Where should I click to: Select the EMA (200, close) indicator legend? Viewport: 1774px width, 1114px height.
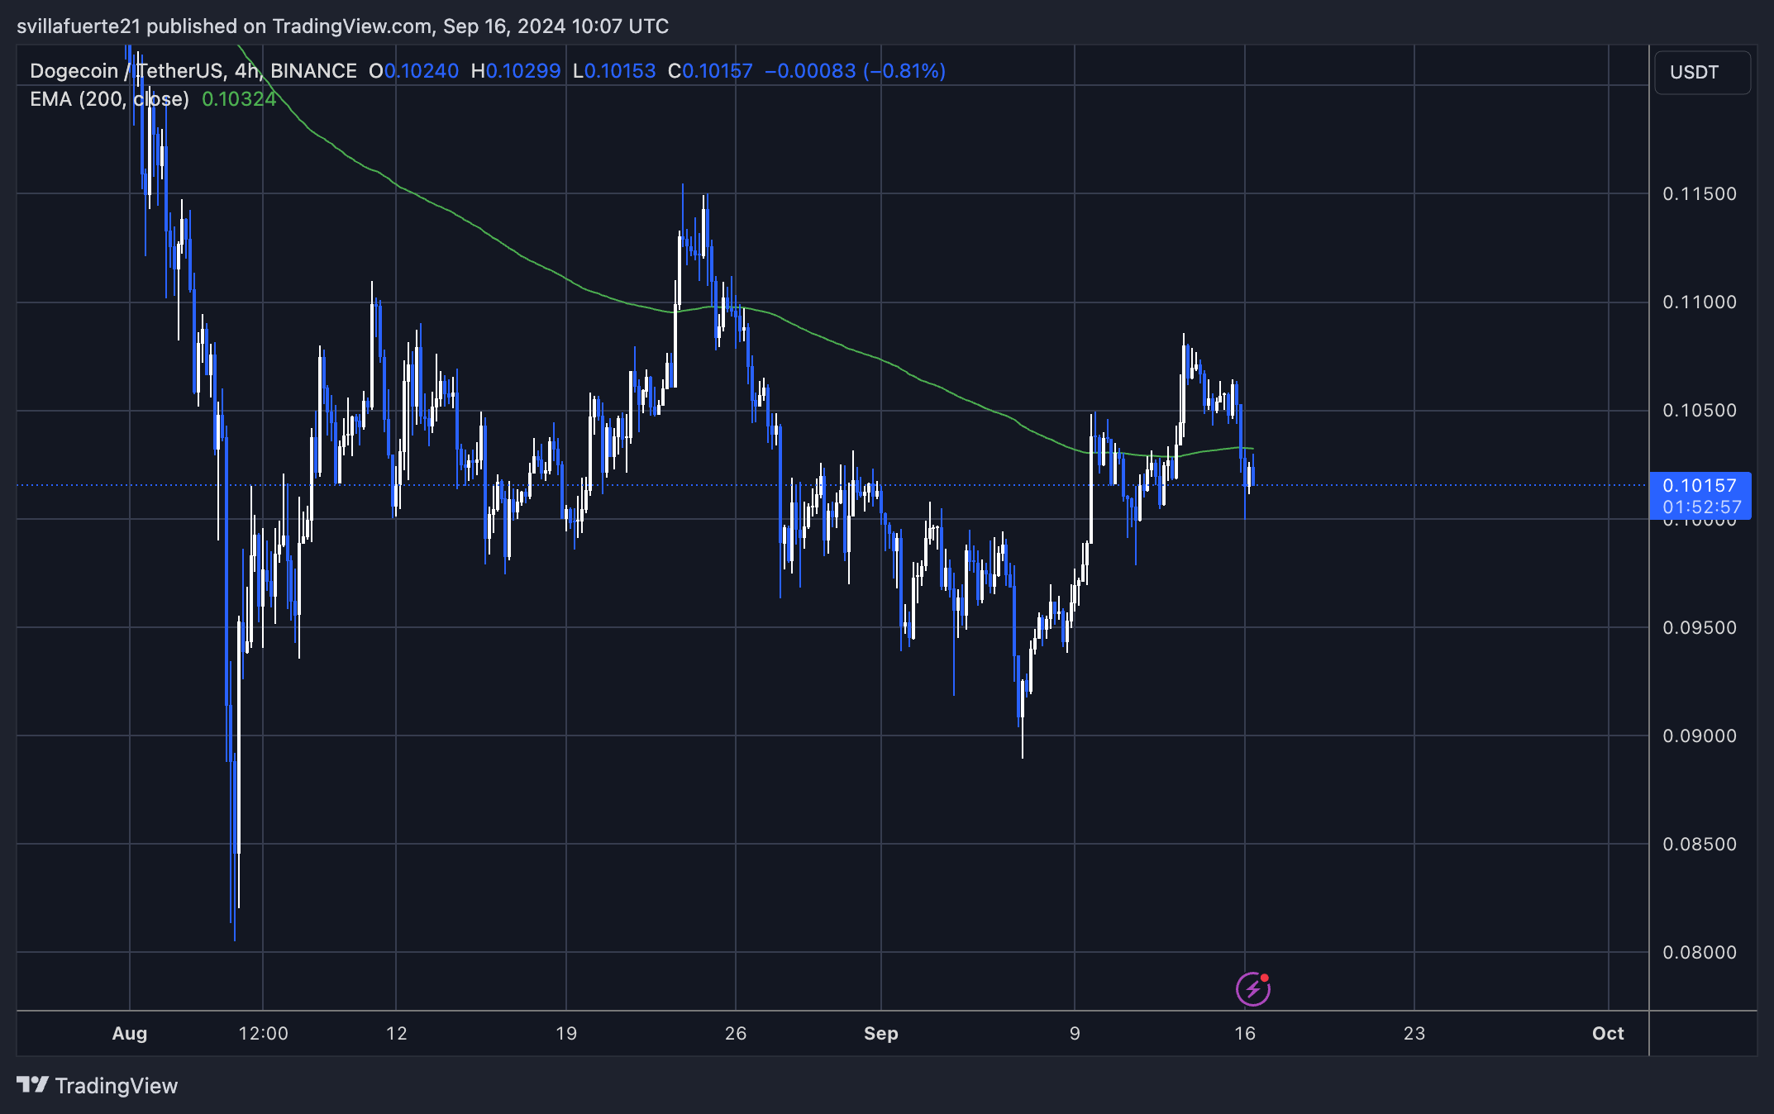coord(109,99)
